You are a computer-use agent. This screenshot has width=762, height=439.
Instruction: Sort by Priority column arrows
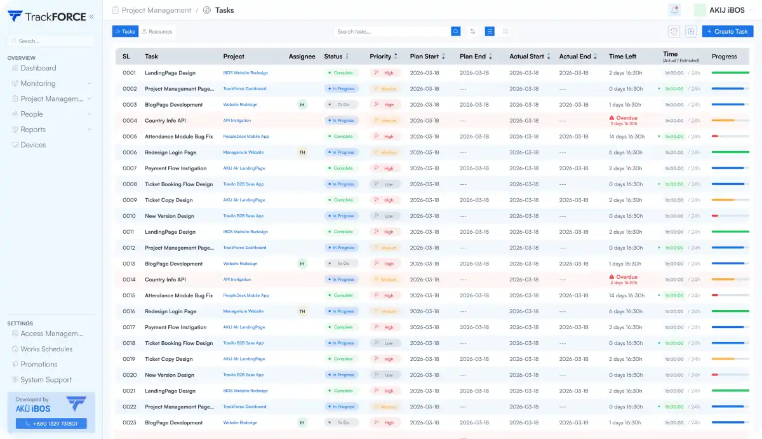point(396,57)
